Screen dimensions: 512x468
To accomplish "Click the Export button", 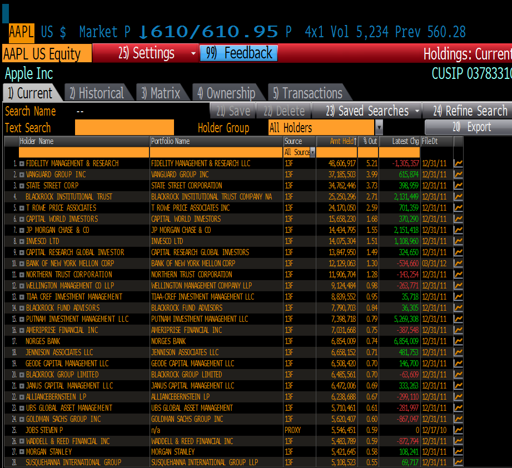I will (469, 127).
